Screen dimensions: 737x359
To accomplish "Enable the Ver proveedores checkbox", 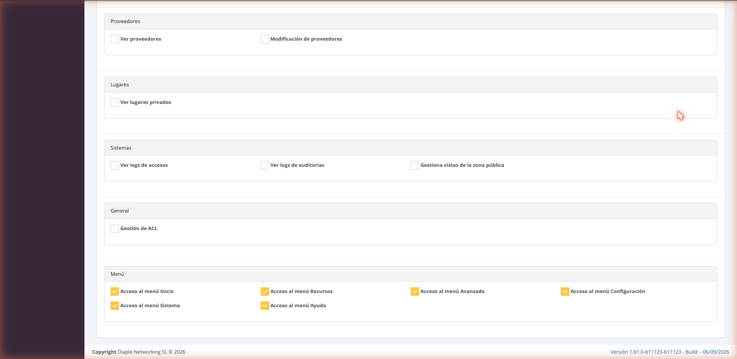I will (x=114, y=39).
